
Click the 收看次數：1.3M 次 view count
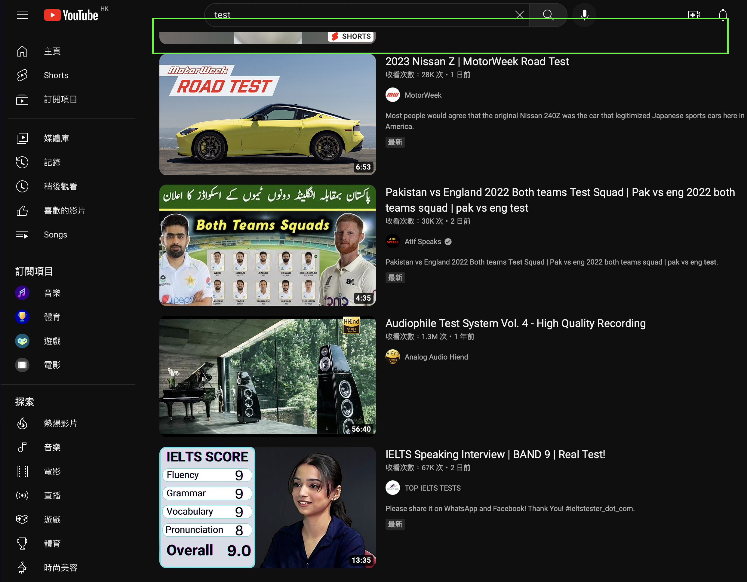pos(416,336)
